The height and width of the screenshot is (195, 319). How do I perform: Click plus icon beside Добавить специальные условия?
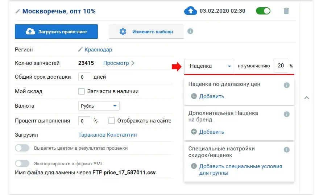click(194, 166)
